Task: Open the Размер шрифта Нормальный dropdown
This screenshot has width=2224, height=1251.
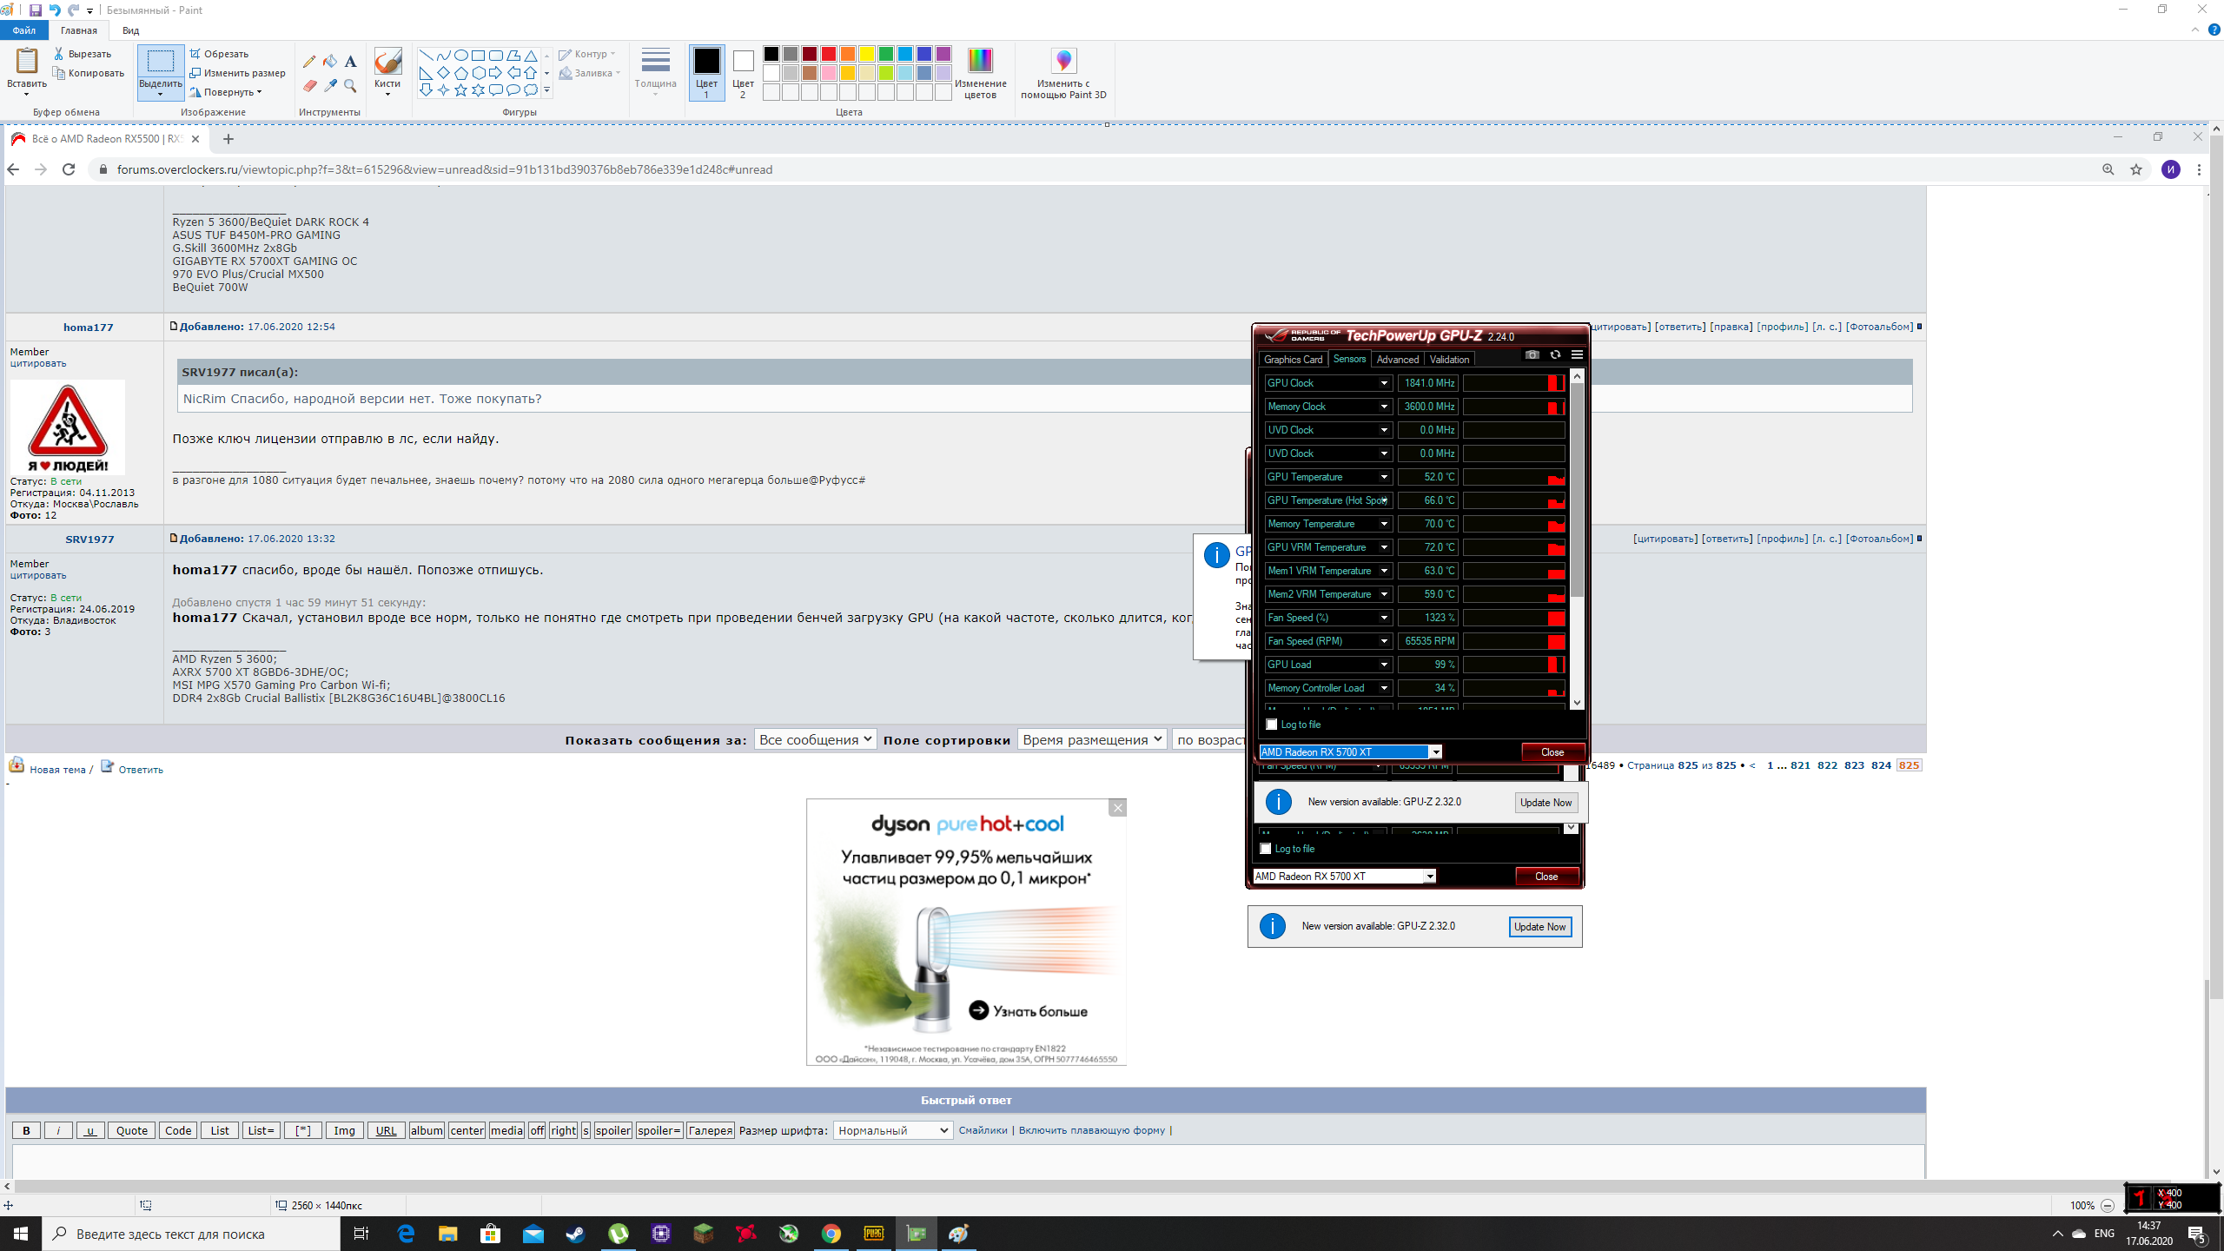Action: pyautogui.click(x=893, y=1130)
